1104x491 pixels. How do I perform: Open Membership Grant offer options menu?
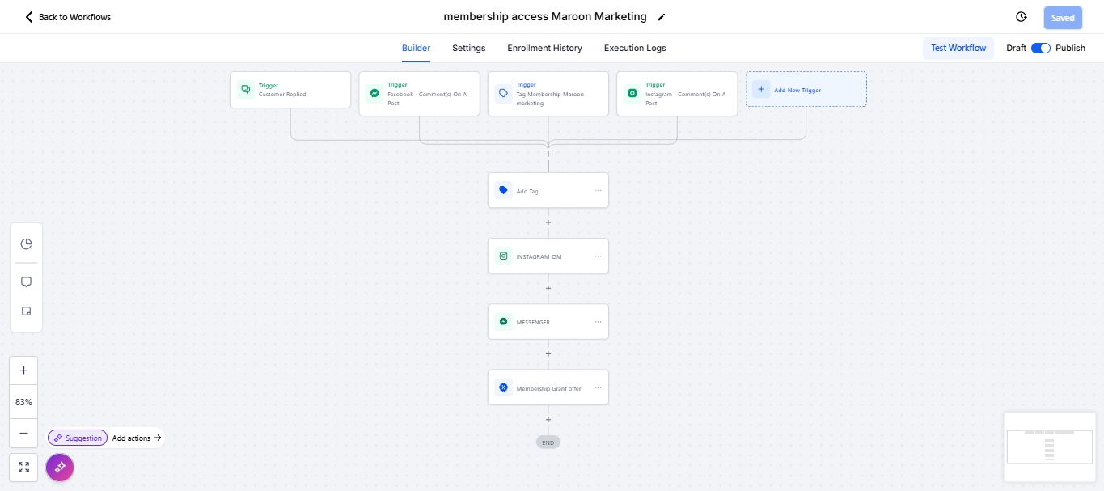tap(599, 388)
